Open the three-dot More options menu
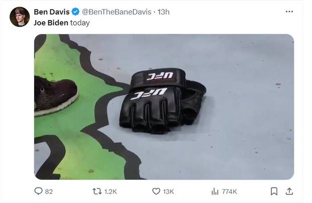This screenshot has height=203, width=312. 289,12
